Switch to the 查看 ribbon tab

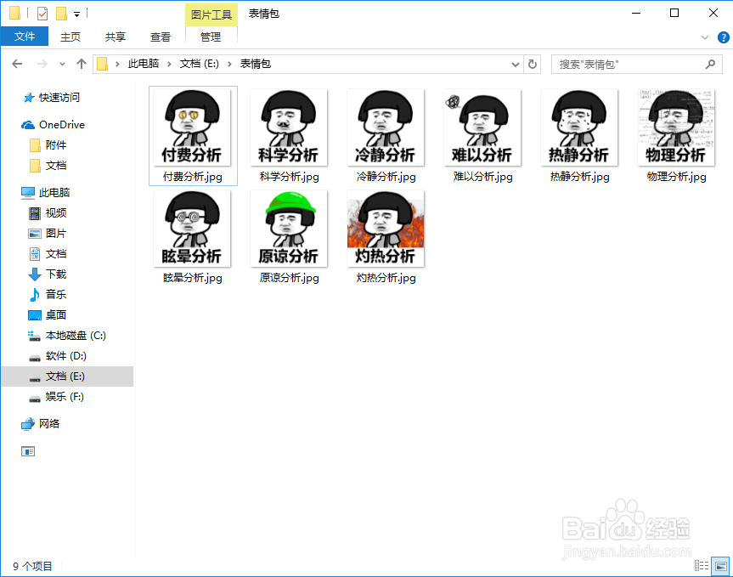click(160, 37)
